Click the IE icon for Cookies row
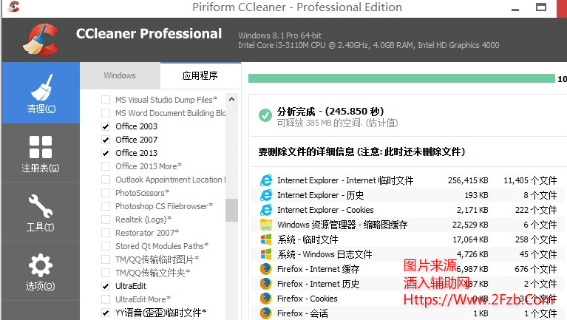The width and height of the screenshot is (567, 320). pos(266,210)
